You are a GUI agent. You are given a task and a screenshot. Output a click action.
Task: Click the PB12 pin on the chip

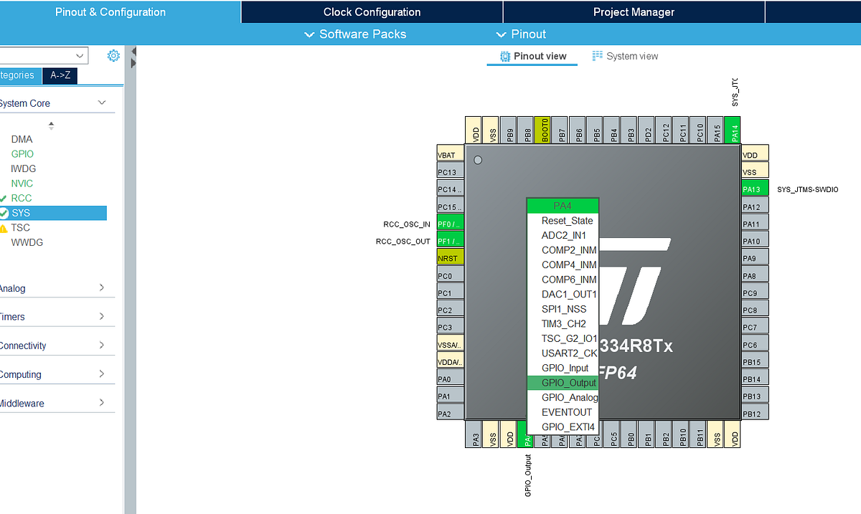pyautogui.click(x=754, y=412)
